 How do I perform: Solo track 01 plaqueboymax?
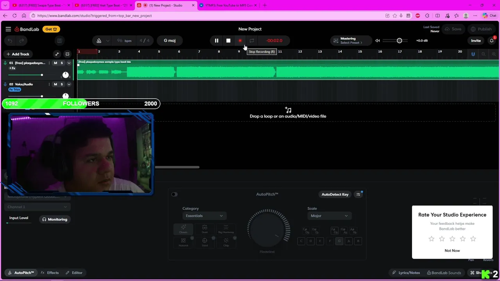tap(62, 63)
